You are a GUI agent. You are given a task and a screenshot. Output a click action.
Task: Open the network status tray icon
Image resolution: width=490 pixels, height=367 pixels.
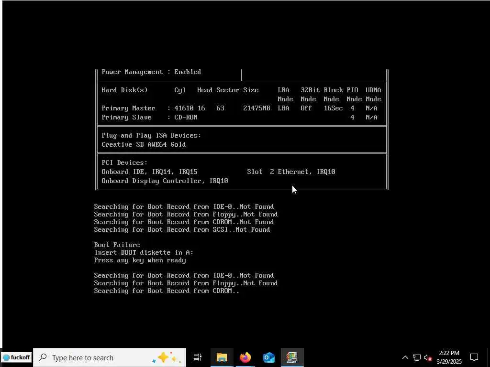pyautogui.click(x=417, y=357)
